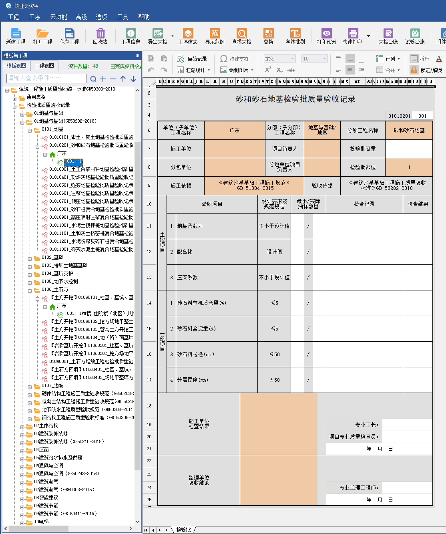Open 试验台账 test ledger

415,36
